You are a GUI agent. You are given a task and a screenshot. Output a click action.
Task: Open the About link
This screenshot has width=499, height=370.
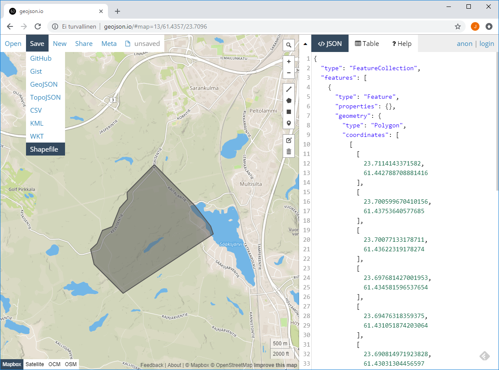pyautogui.click(x=174, y=365)
